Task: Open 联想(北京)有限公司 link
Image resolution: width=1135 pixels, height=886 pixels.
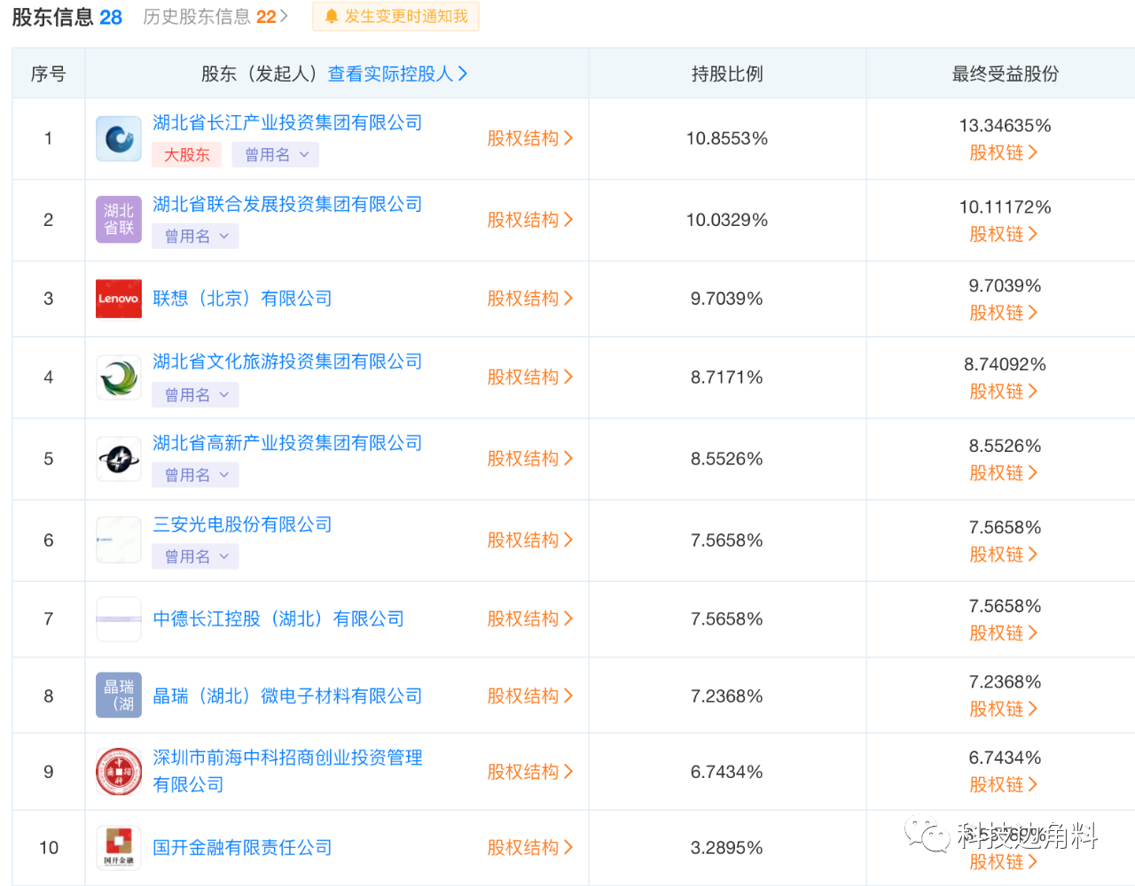Action: point(242,299)
